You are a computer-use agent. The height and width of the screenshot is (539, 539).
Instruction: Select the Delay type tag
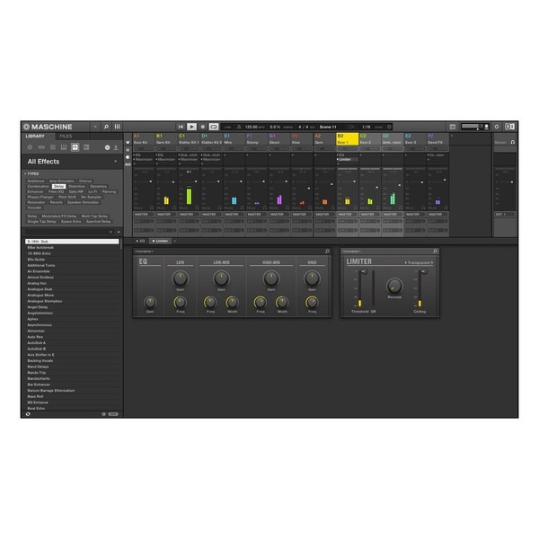point(58,186)
